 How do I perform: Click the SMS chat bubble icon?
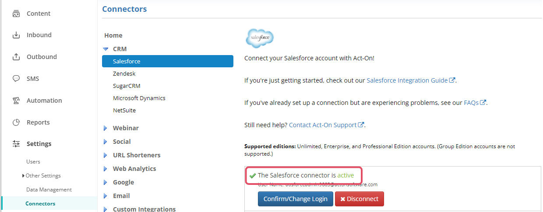click(16, 79)
